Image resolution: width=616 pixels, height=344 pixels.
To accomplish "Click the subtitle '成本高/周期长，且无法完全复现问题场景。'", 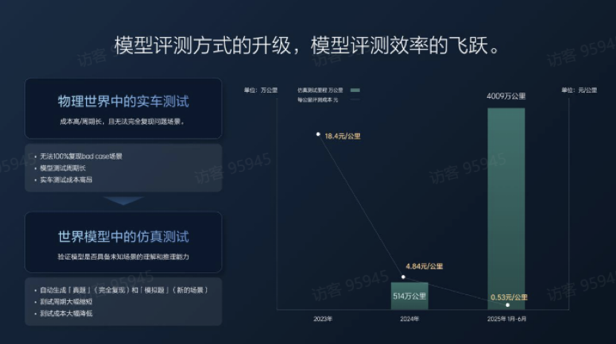I will tap(122, 122).
